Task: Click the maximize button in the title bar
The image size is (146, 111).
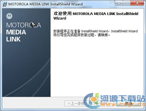Action: [x=127, y=3]
